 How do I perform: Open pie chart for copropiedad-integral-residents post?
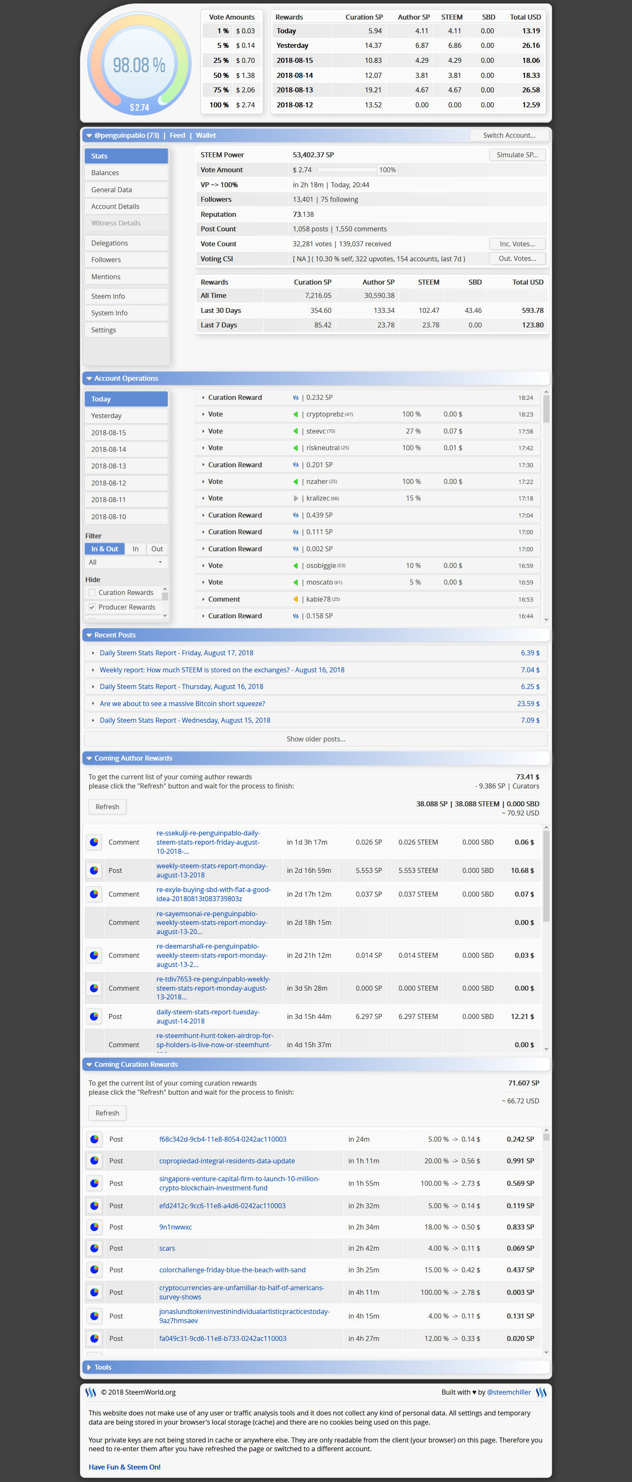click(94, 1160)
